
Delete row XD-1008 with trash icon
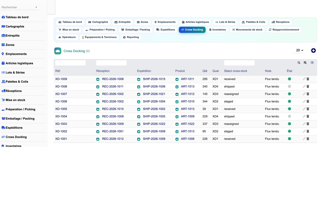308,86
